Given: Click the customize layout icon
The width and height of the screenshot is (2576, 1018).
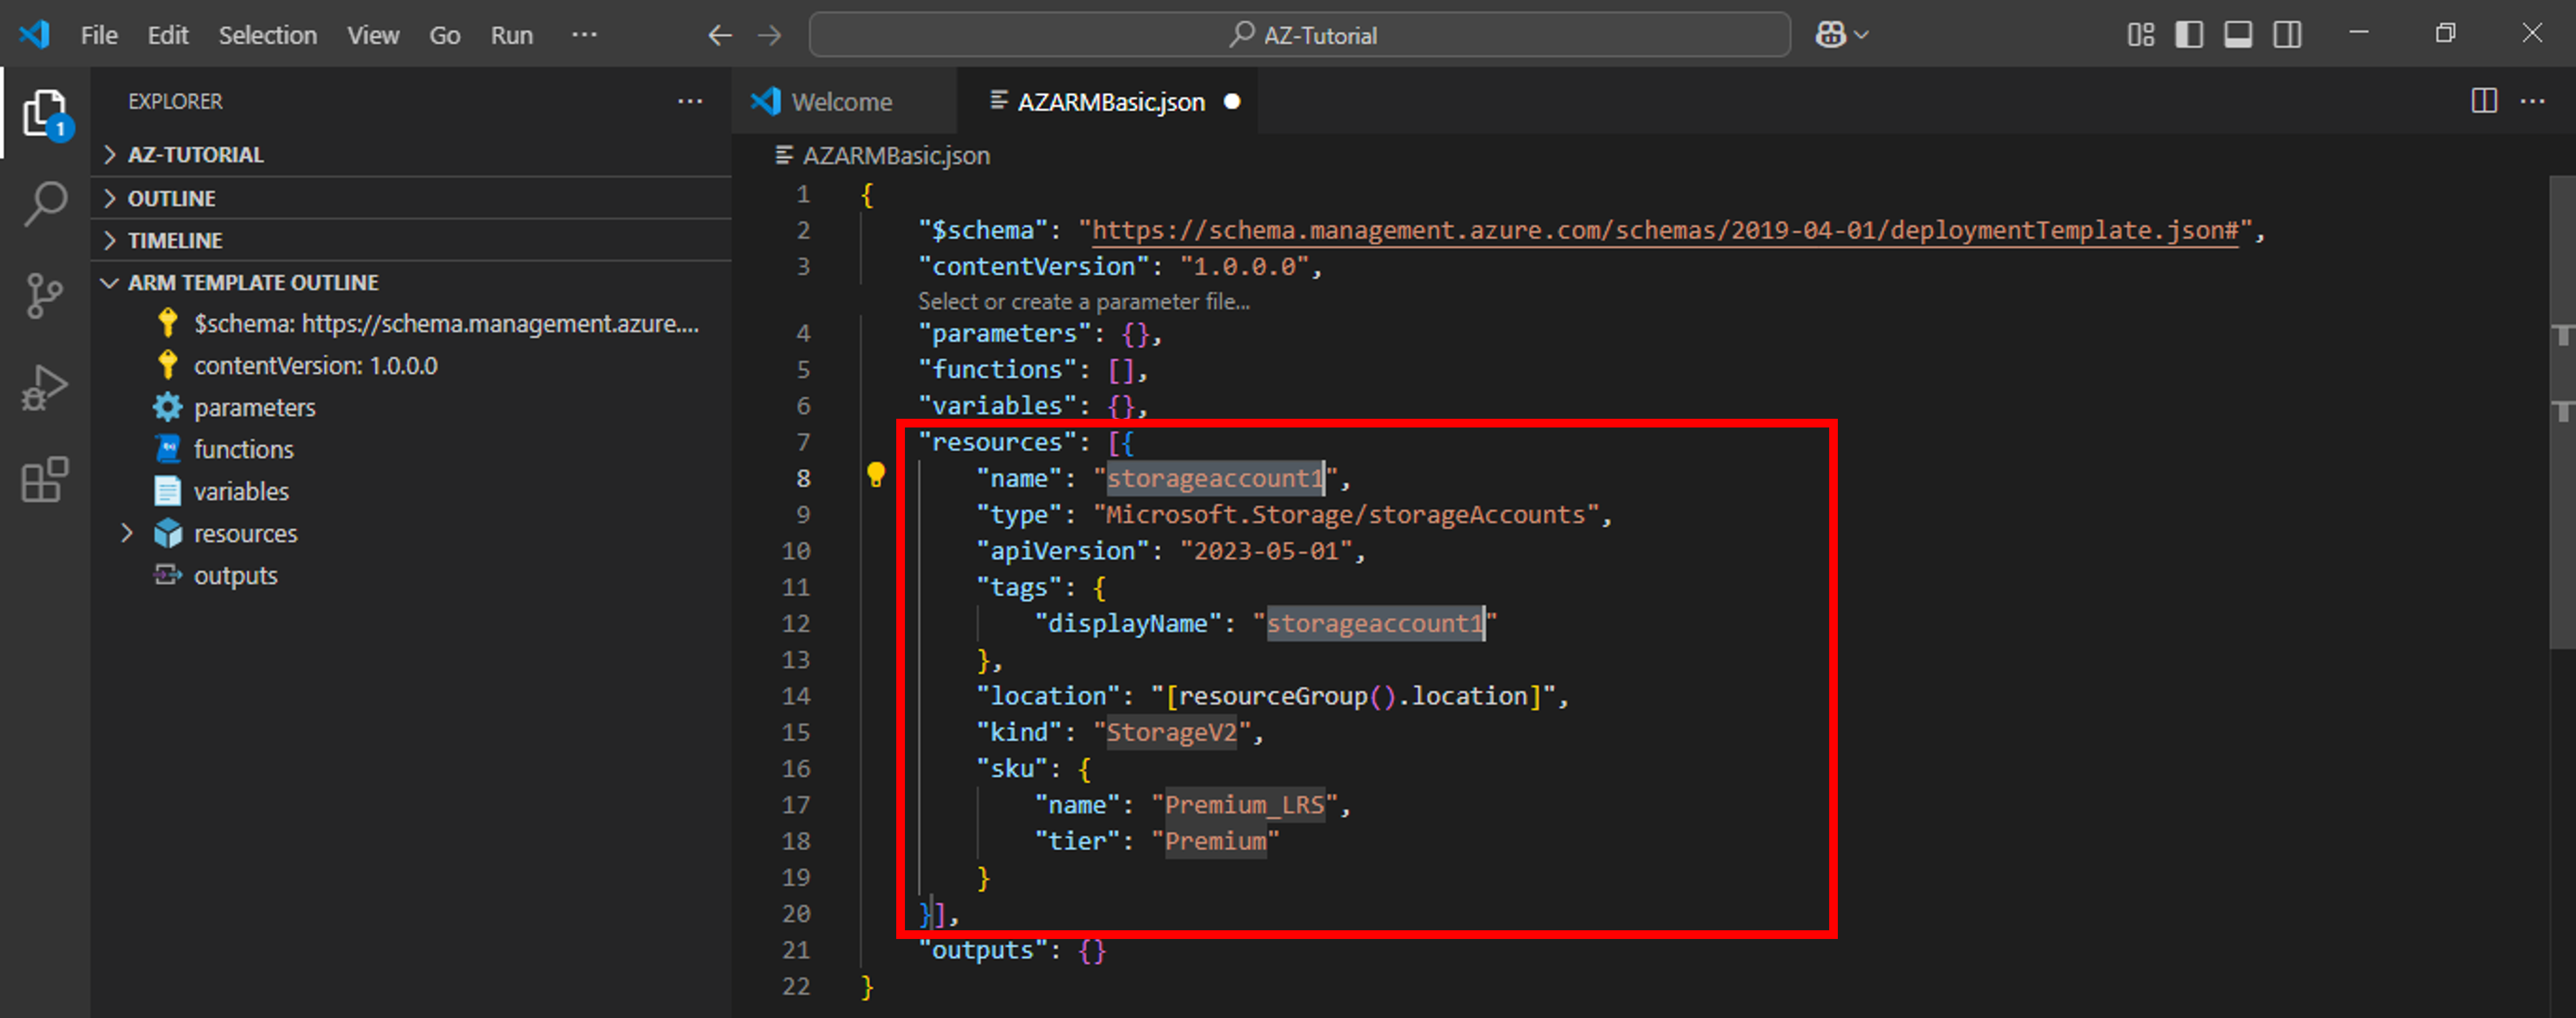Looking at the screenshot, I should coord(2140,35).
